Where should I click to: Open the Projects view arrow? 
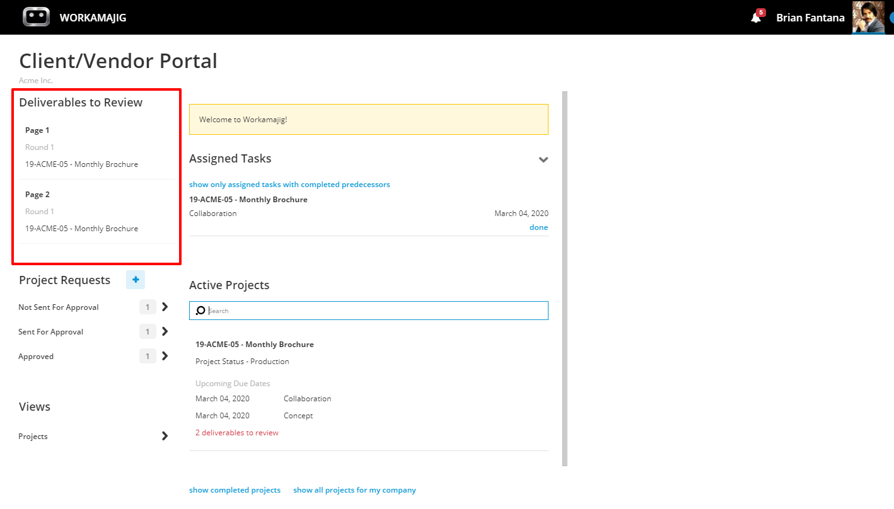pyautogui.click(x=165, y=436)
